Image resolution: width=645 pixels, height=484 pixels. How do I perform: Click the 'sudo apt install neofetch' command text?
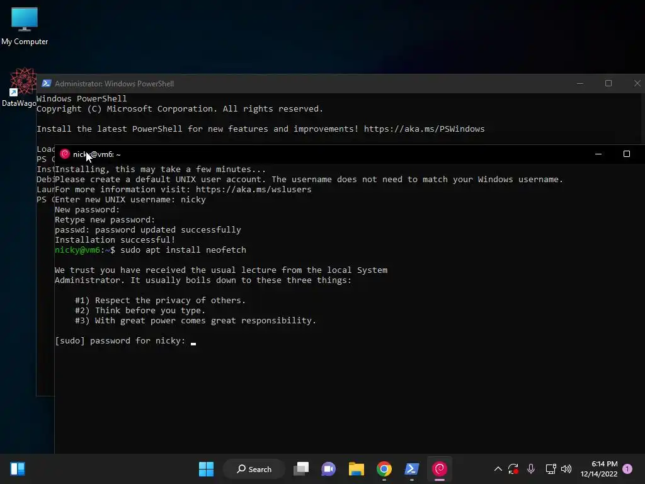[183, 250]
